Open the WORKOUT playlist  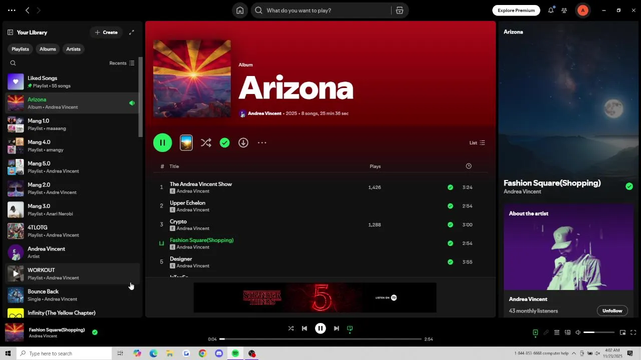click(x=73, y=273)
